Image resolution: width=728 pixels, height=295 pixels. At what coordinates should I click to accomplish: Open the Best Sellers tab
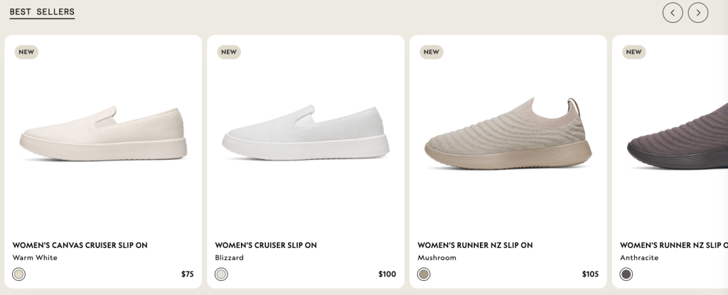coord(42,12)
